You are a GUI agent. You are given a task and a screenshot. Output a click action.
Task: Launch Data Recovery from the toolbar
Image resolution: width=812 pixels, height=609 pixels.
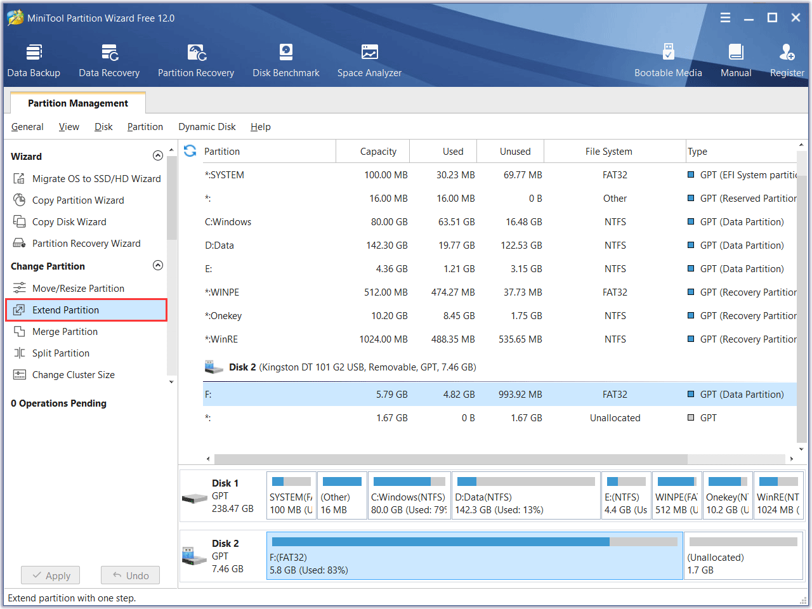click(109, 61)
